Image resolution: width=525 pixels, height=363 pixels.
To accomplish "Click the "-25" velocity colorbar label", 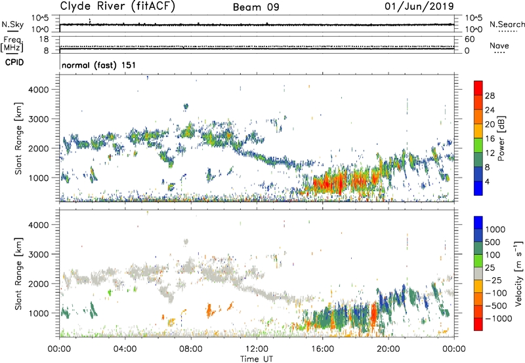I will tap(493, 280).
